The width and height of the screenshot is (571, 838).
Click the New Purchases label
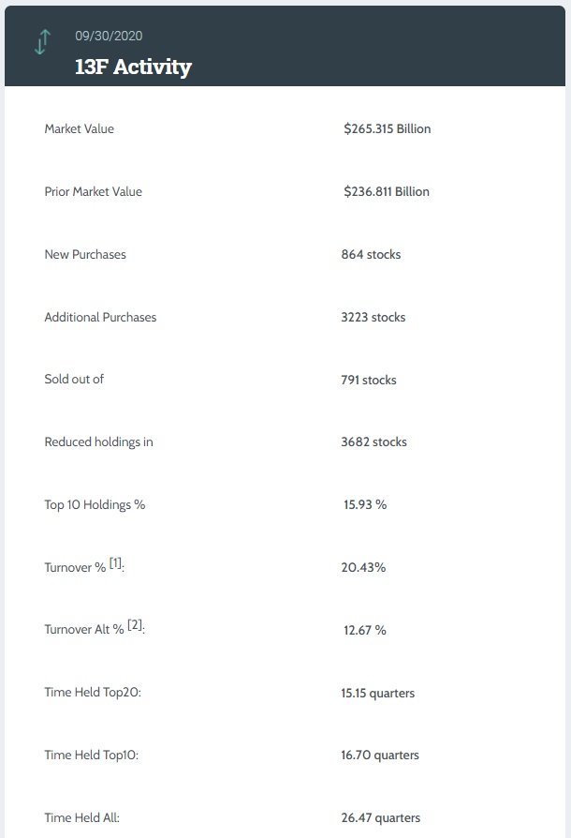click(85, 254)
